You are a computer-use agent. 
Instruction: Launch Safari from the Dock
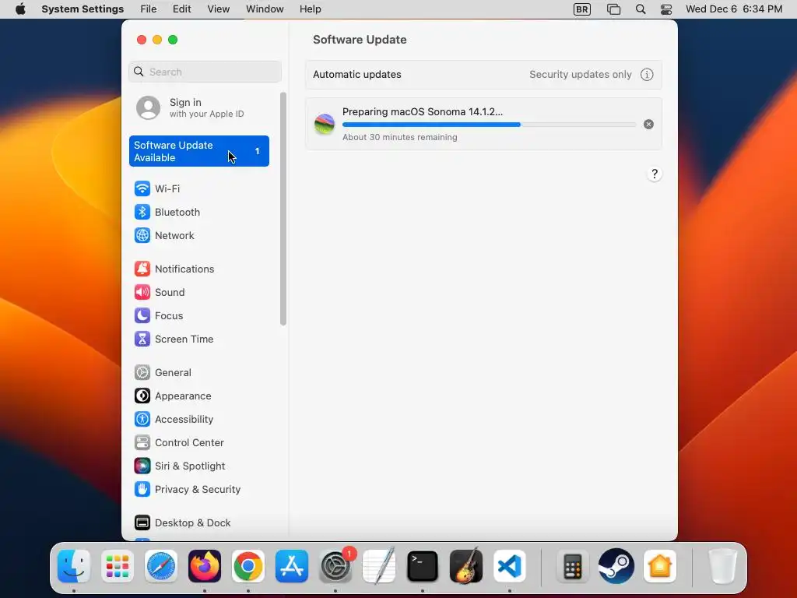tap(161, 566)
